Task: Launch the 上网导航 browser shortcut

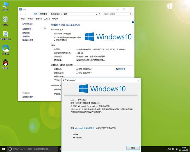Action: [5, 49]
